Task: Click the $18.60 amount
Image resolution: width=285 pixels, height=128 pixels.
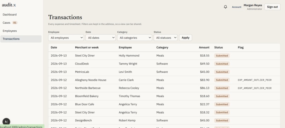Action: (x=205, y=96)
